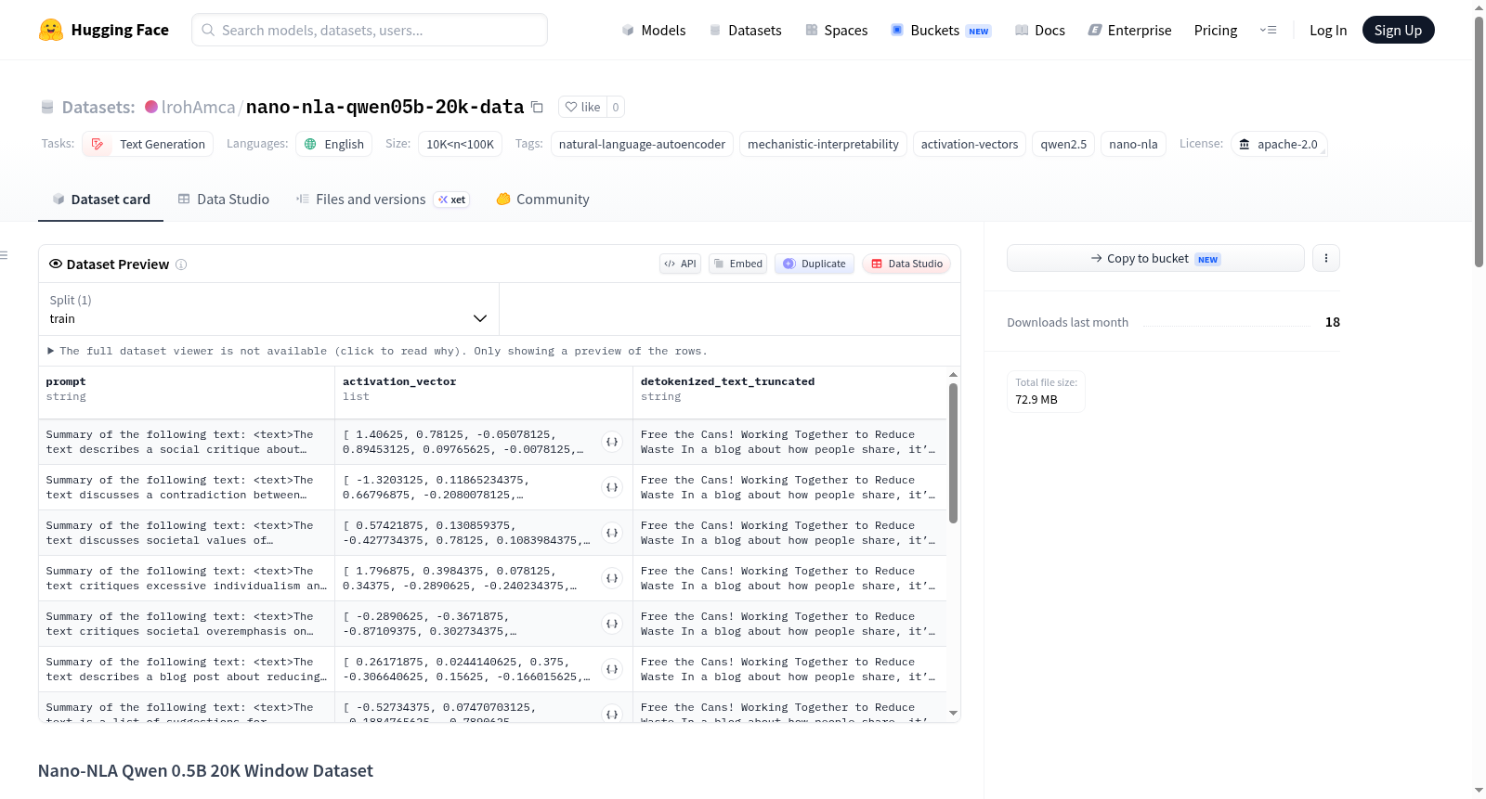This screenshot has height=799, width=1486.
Task: Click the page vertical scrollbar
Action: click(1479, 141)
